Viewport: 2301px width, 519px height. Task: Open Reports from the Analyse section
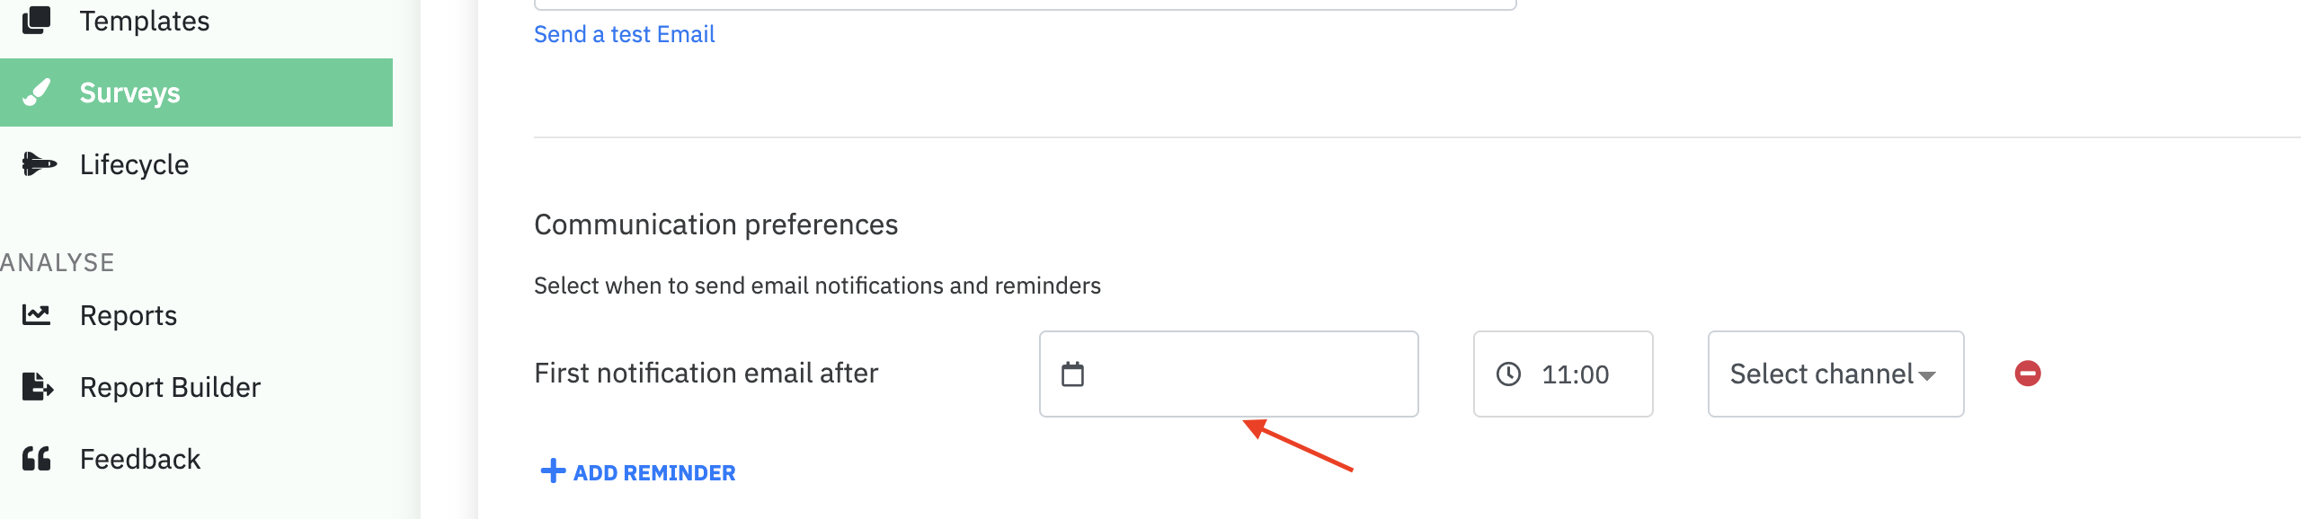pos(128,315)
